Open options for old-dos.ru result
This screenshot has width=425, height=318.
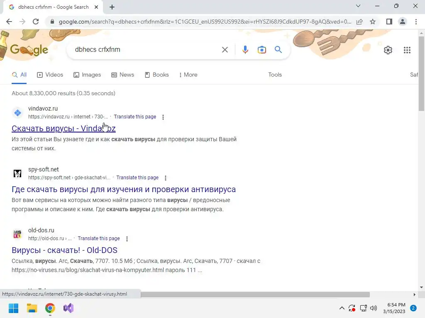pos(127,239)
